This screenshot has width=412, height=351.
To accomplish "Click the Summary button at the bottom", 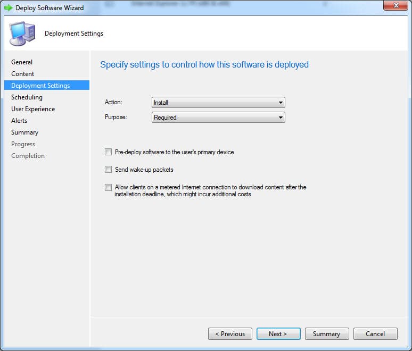I will [327, 333].
